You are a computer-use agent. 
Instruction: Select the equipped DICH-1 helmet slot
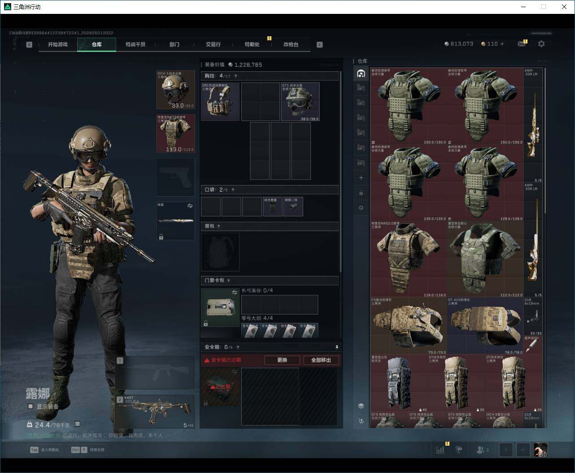tap(175, 90)
